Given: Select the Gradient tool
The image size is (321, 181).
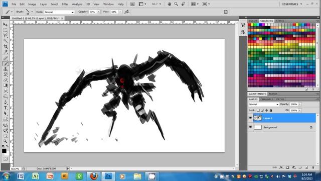Looking at the screenshot, I should [6, 85].
